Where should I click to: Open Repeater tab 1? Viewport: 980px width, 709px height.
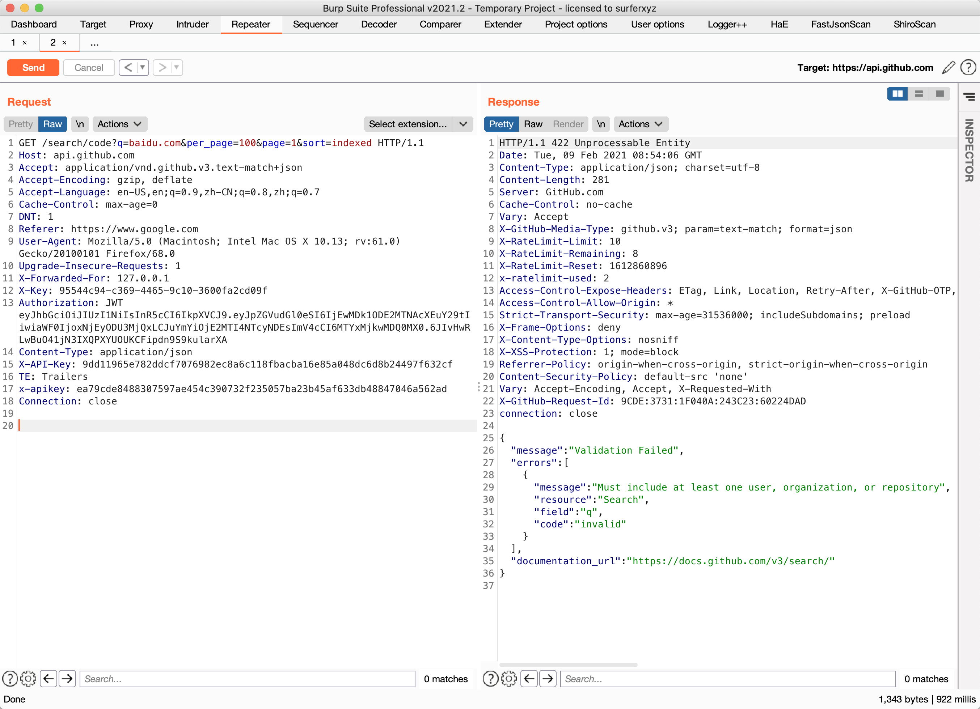(x=13, y=43)
